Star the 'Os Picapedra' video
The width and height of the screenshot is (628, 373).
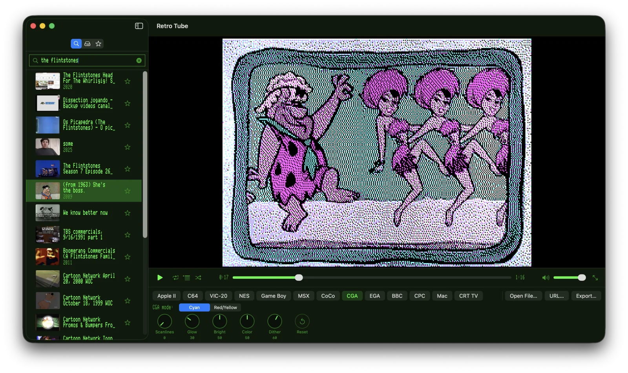click(x=128, y=125)
